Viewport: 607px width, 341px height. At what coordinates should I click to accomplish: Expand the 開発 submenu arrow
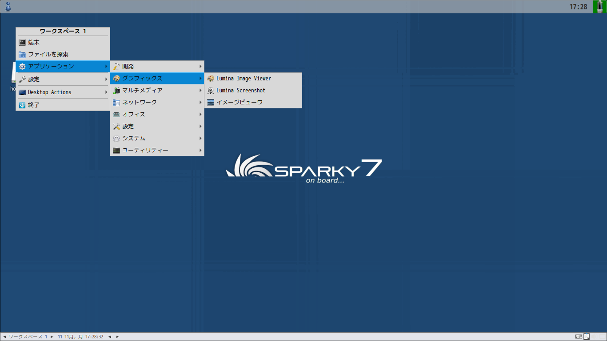[x=200, y=67]
